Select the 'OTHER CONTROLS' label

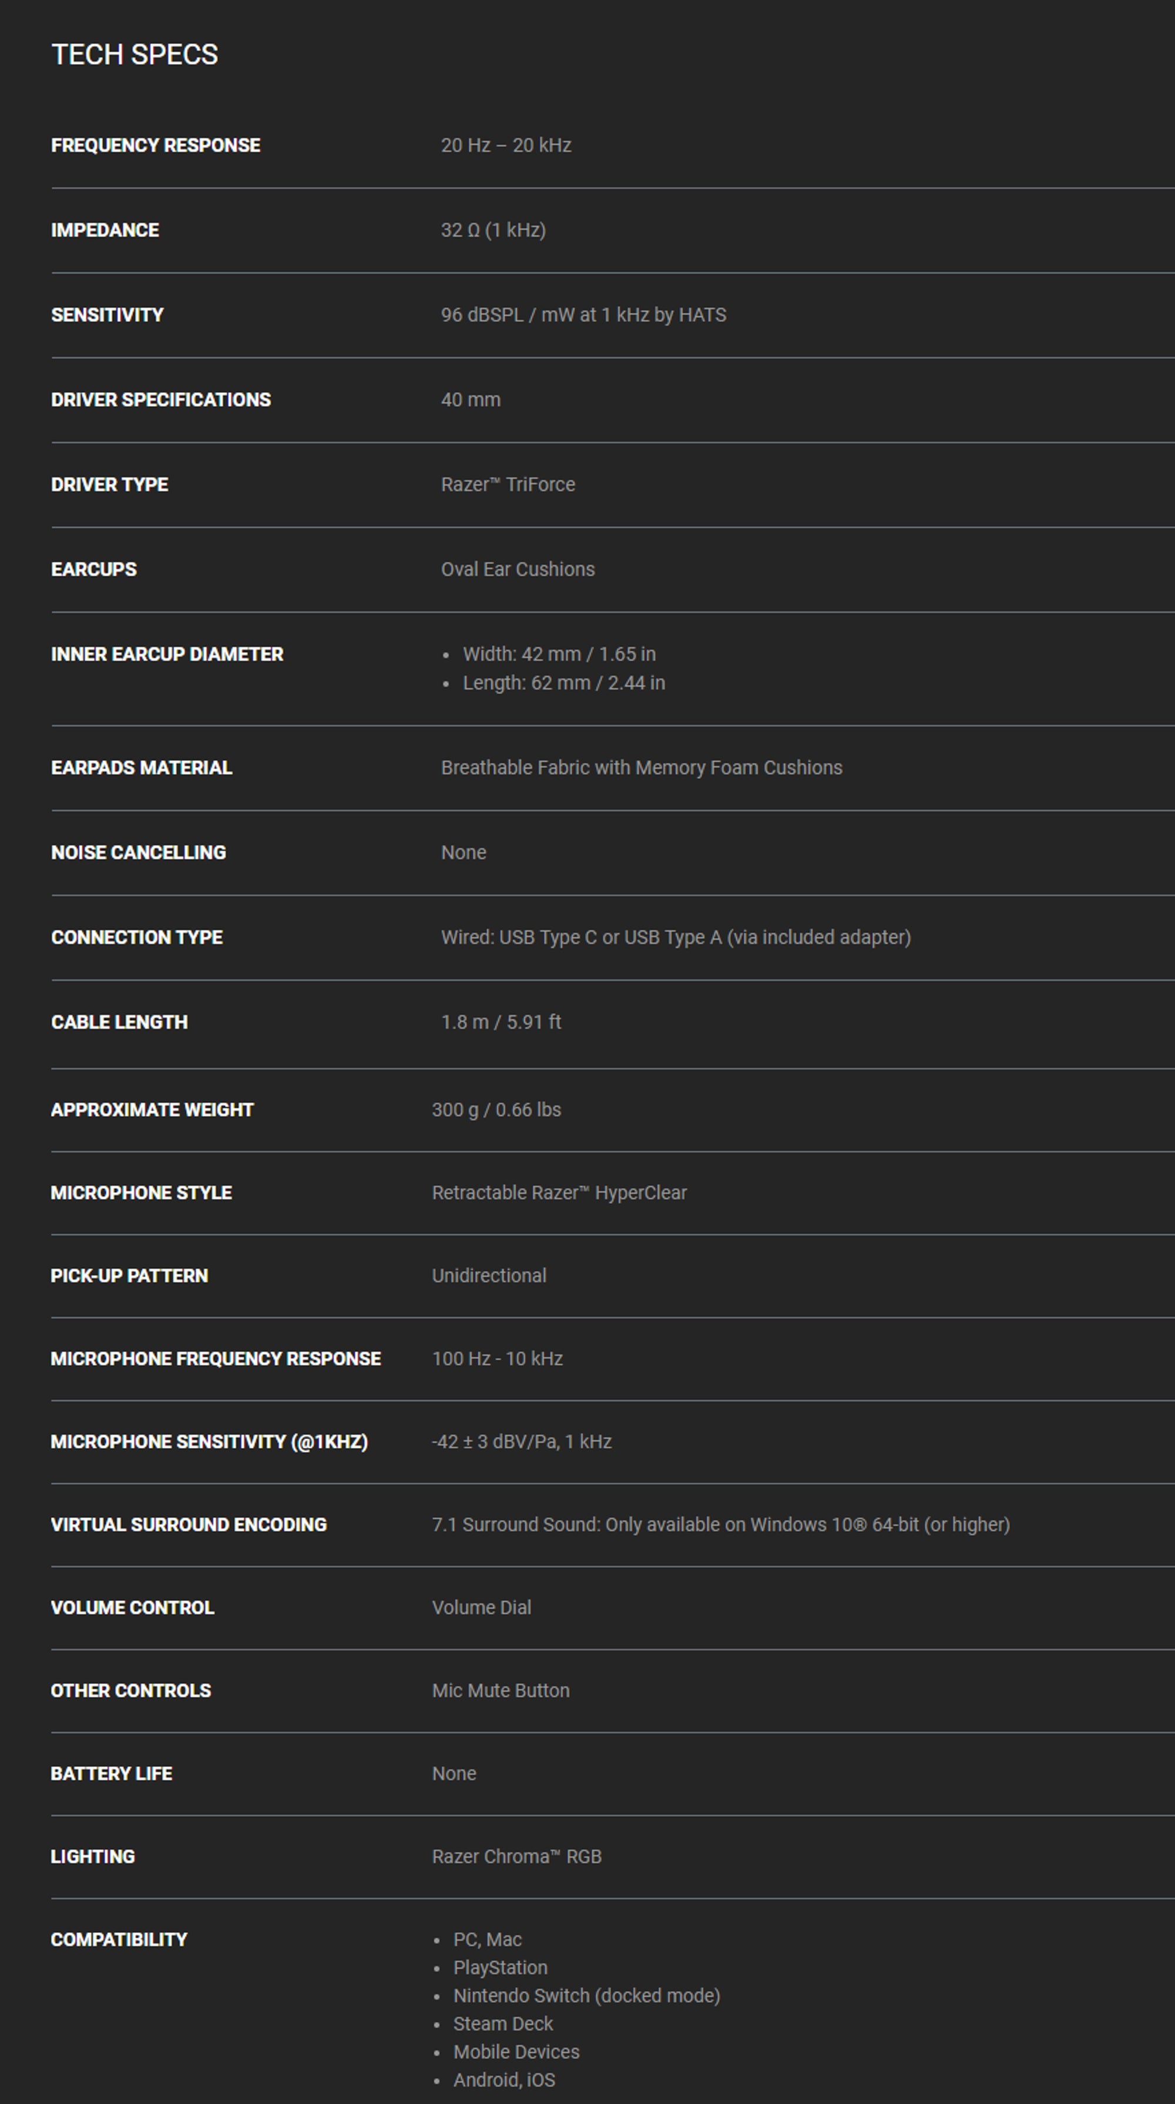(x=131, y=1692)
